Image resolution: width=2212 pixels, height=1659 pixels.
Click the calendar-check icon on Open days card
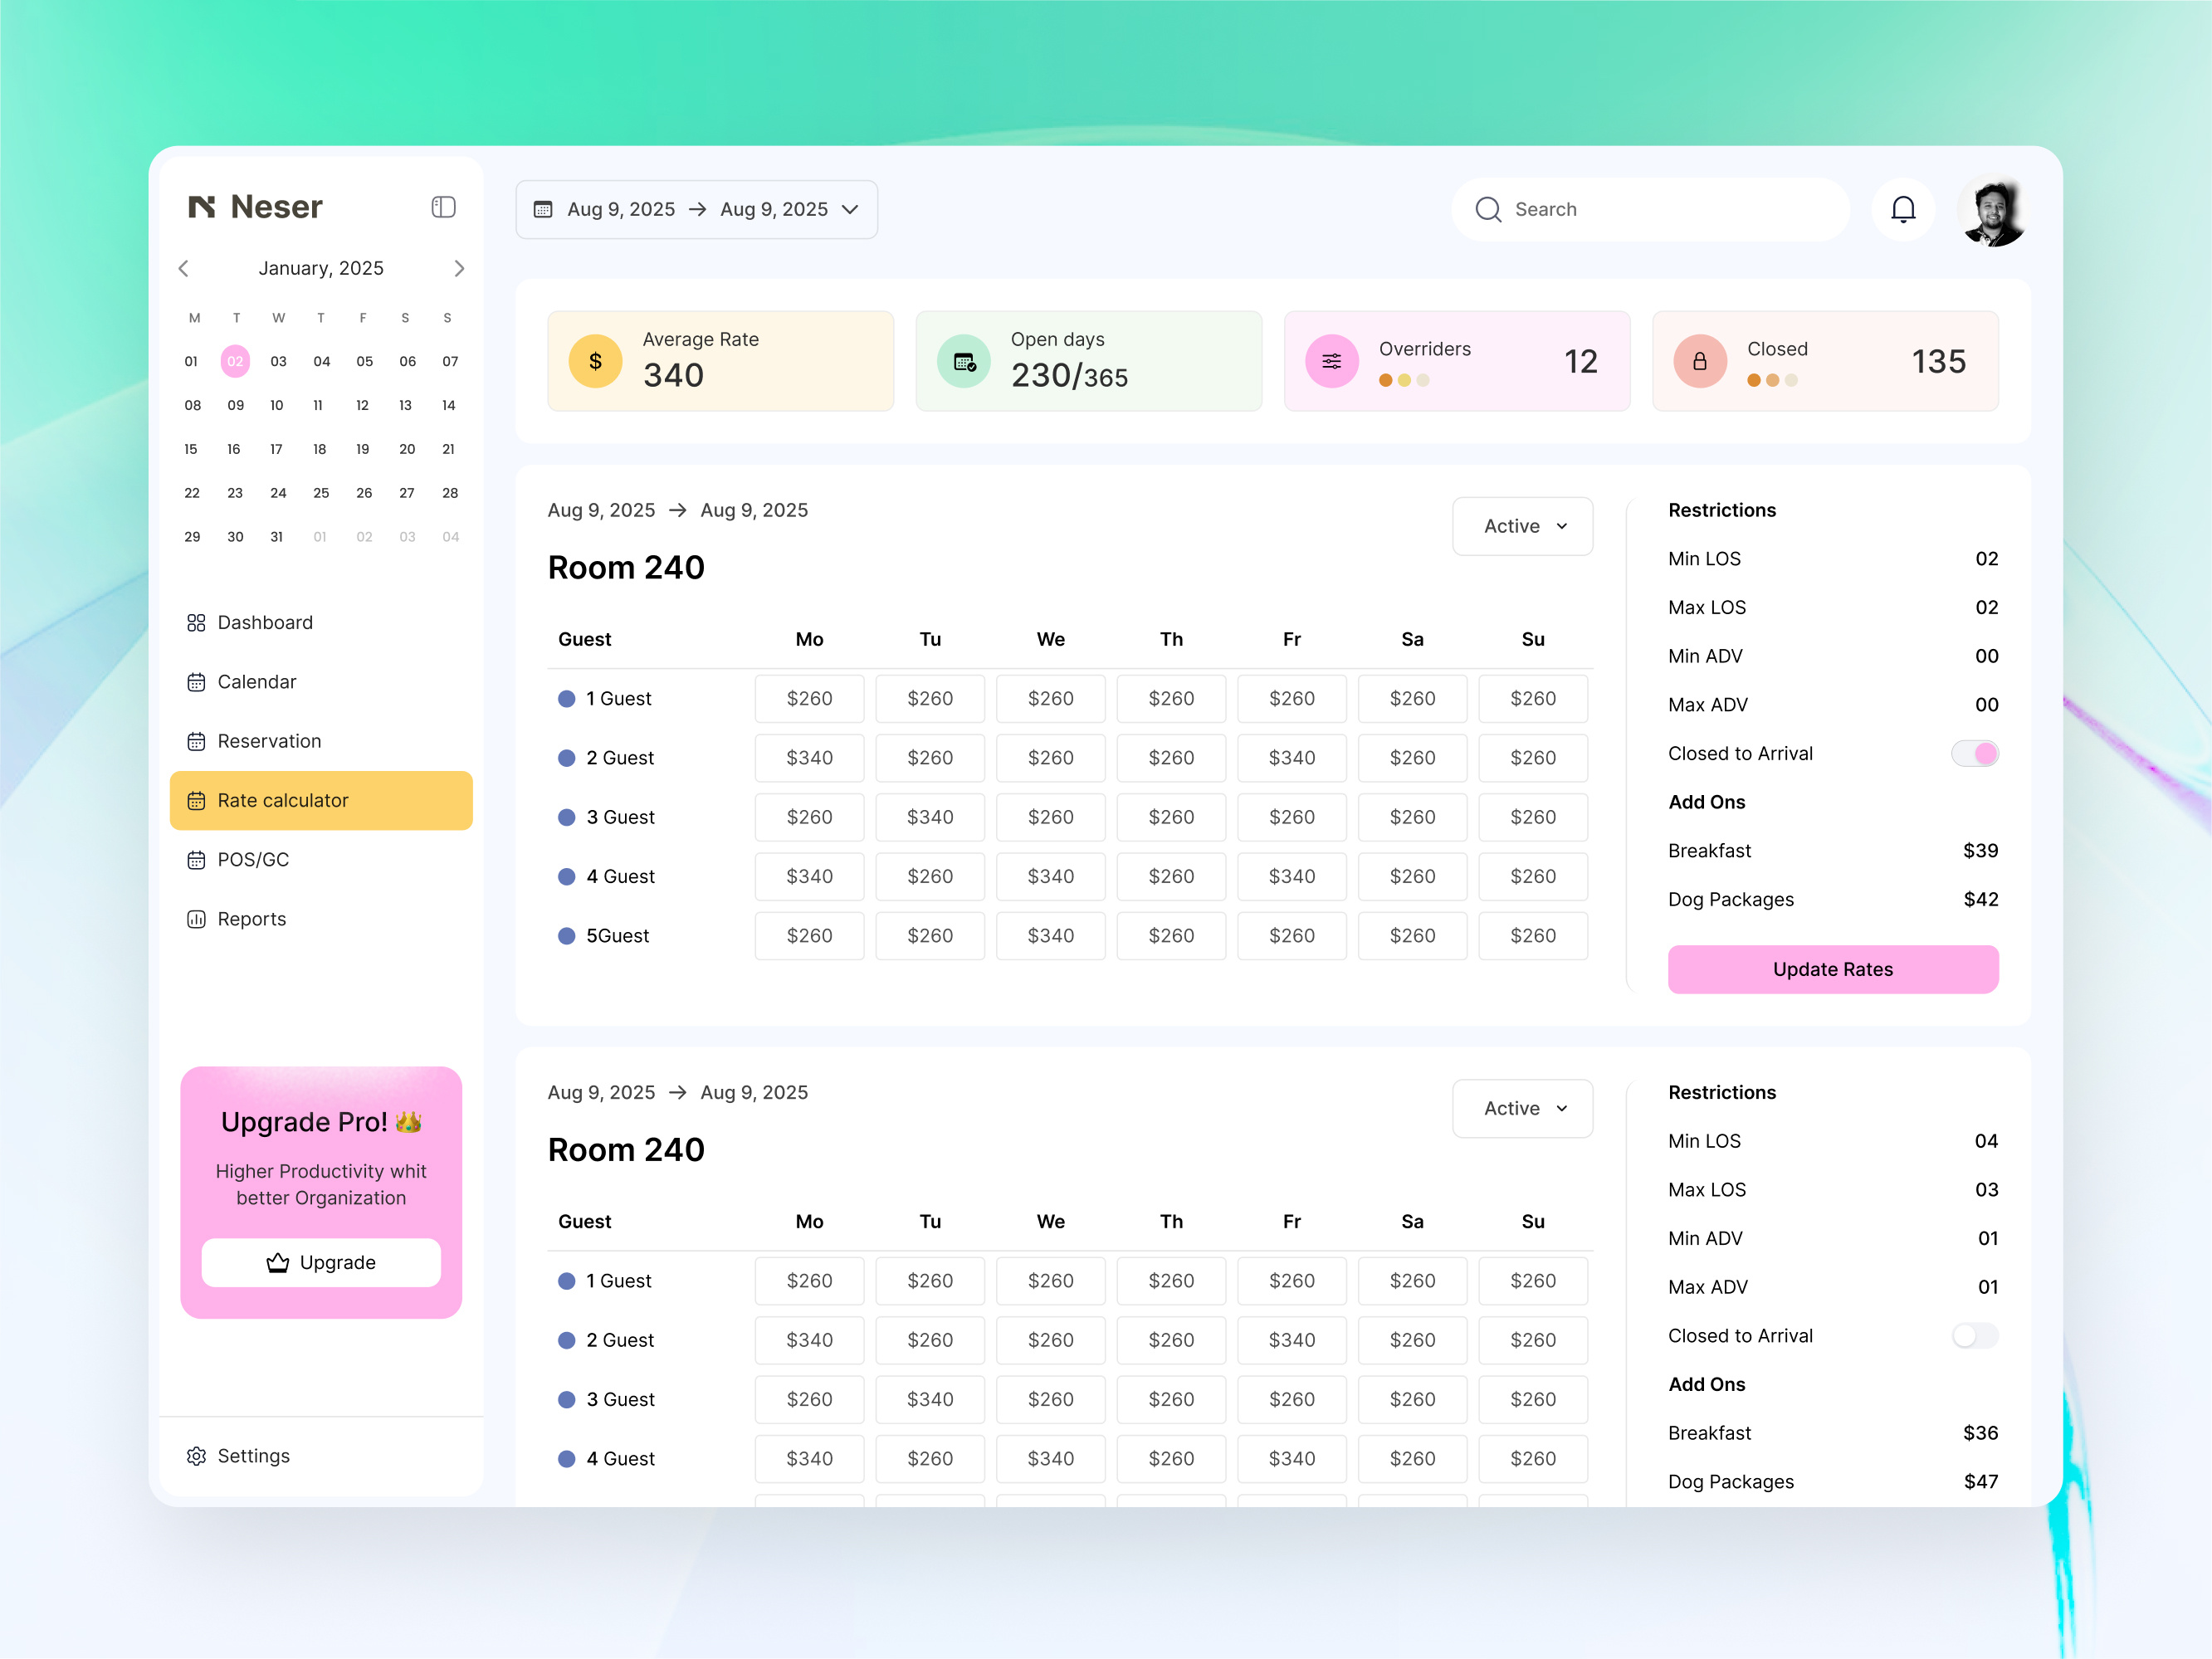[x=963, y=361]
